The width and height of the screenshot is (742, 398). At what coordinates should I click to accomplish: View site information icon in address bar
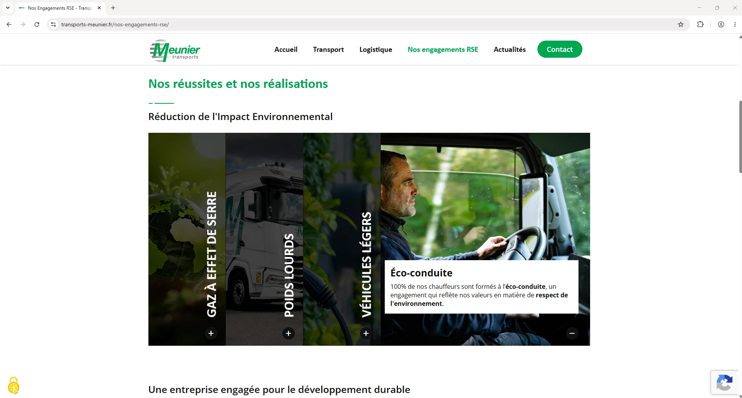tap(53, 24)
